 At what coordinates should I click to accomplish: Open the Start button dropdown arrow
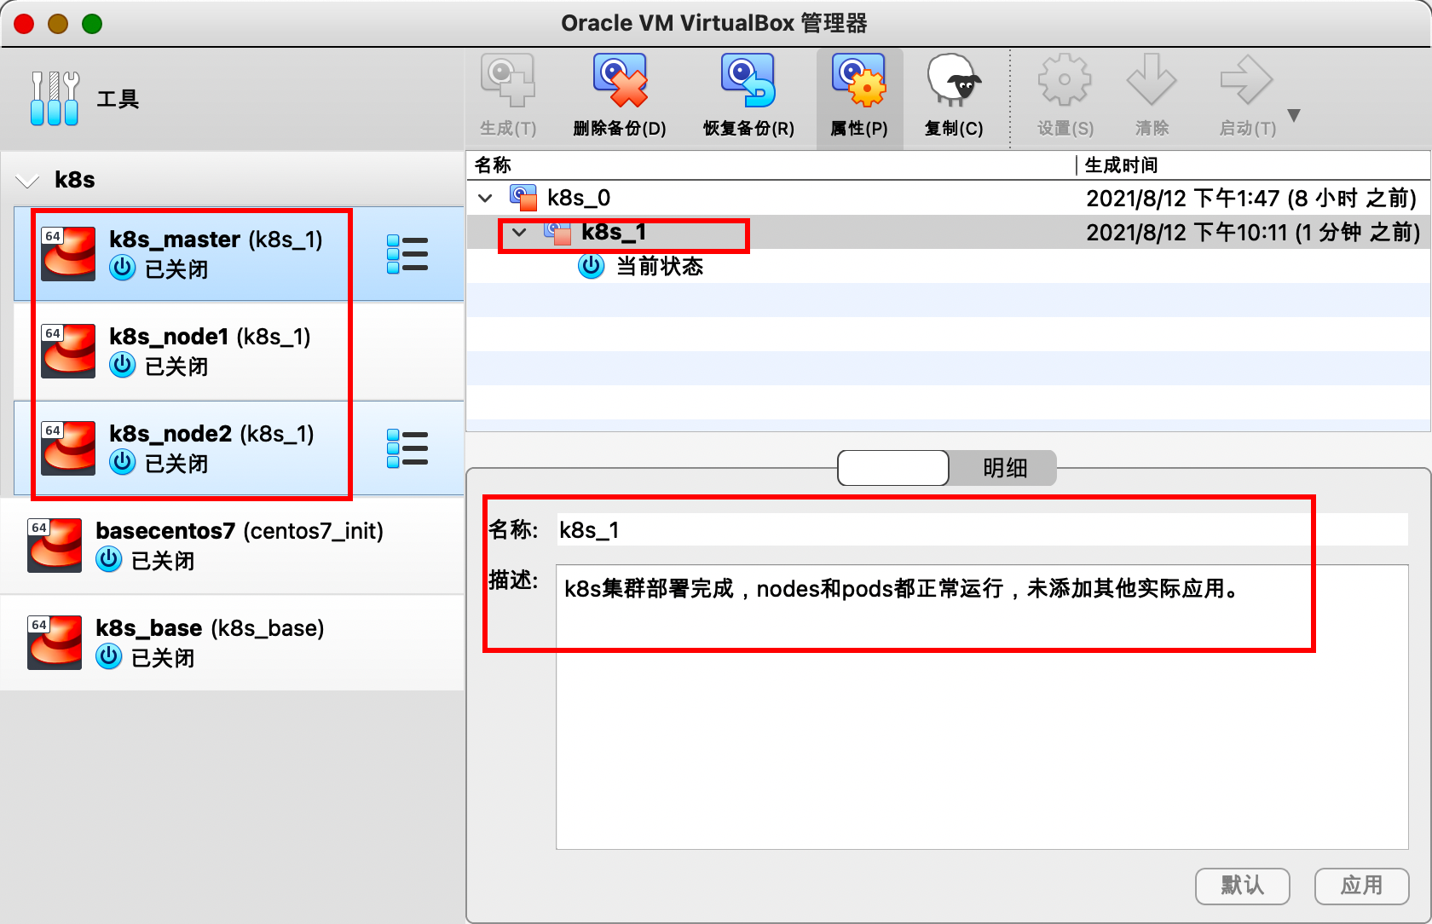click(1294, 115)
